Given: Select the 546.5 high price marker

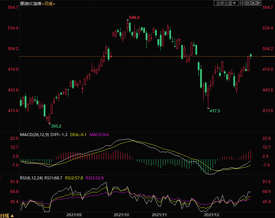Looking at the screenshot, I should click(134, 17).
